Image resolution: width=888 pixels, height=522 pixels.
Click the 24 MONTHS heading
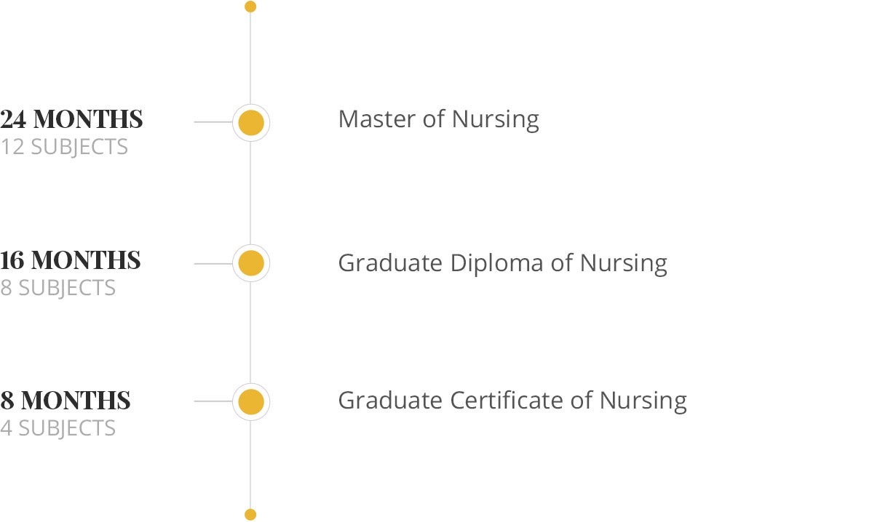pyautogui.click(x=72, y=119)
